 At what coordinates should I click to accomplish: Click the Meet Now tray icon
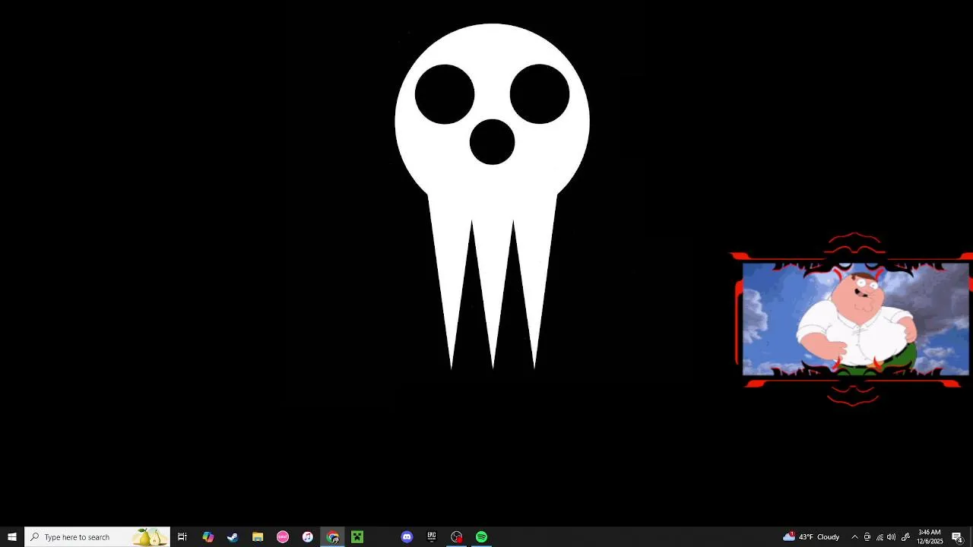point(867,537)
